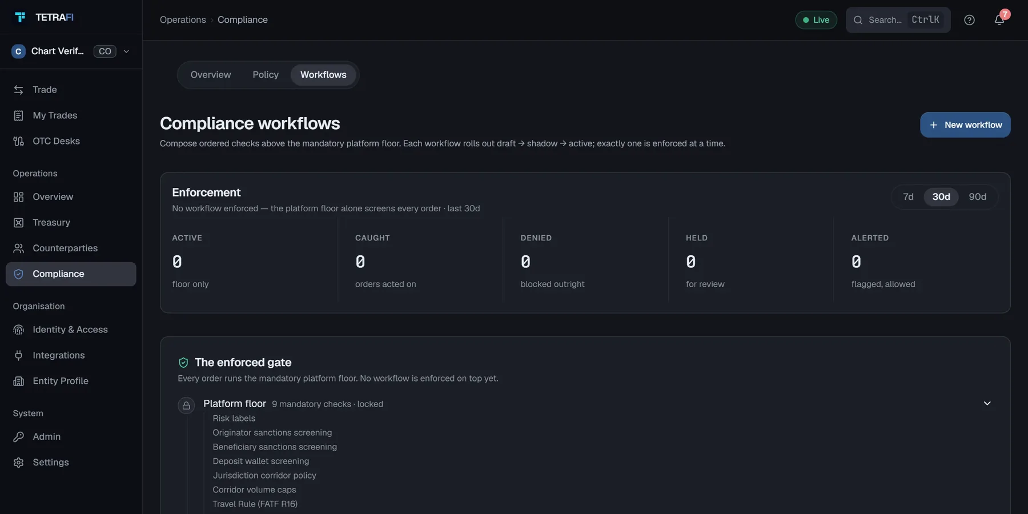Open notifications bell with 7 badge

pyautogui.click(x=999, y=20)
